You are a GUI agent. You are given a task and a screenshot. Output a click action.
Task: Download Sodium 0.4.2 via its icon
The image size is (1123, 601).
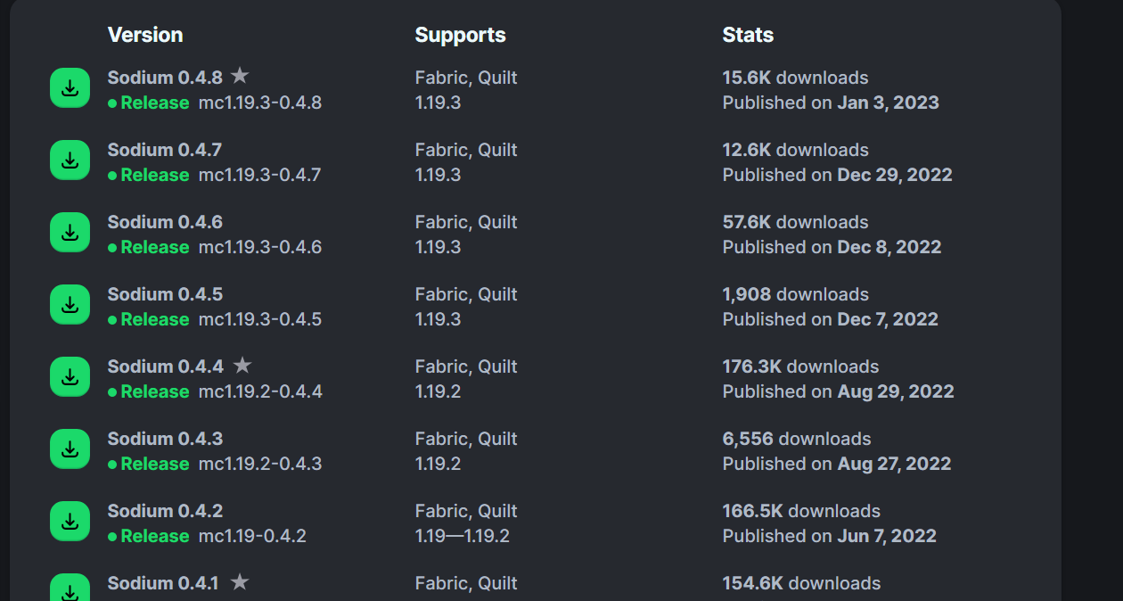click(70, 521)
